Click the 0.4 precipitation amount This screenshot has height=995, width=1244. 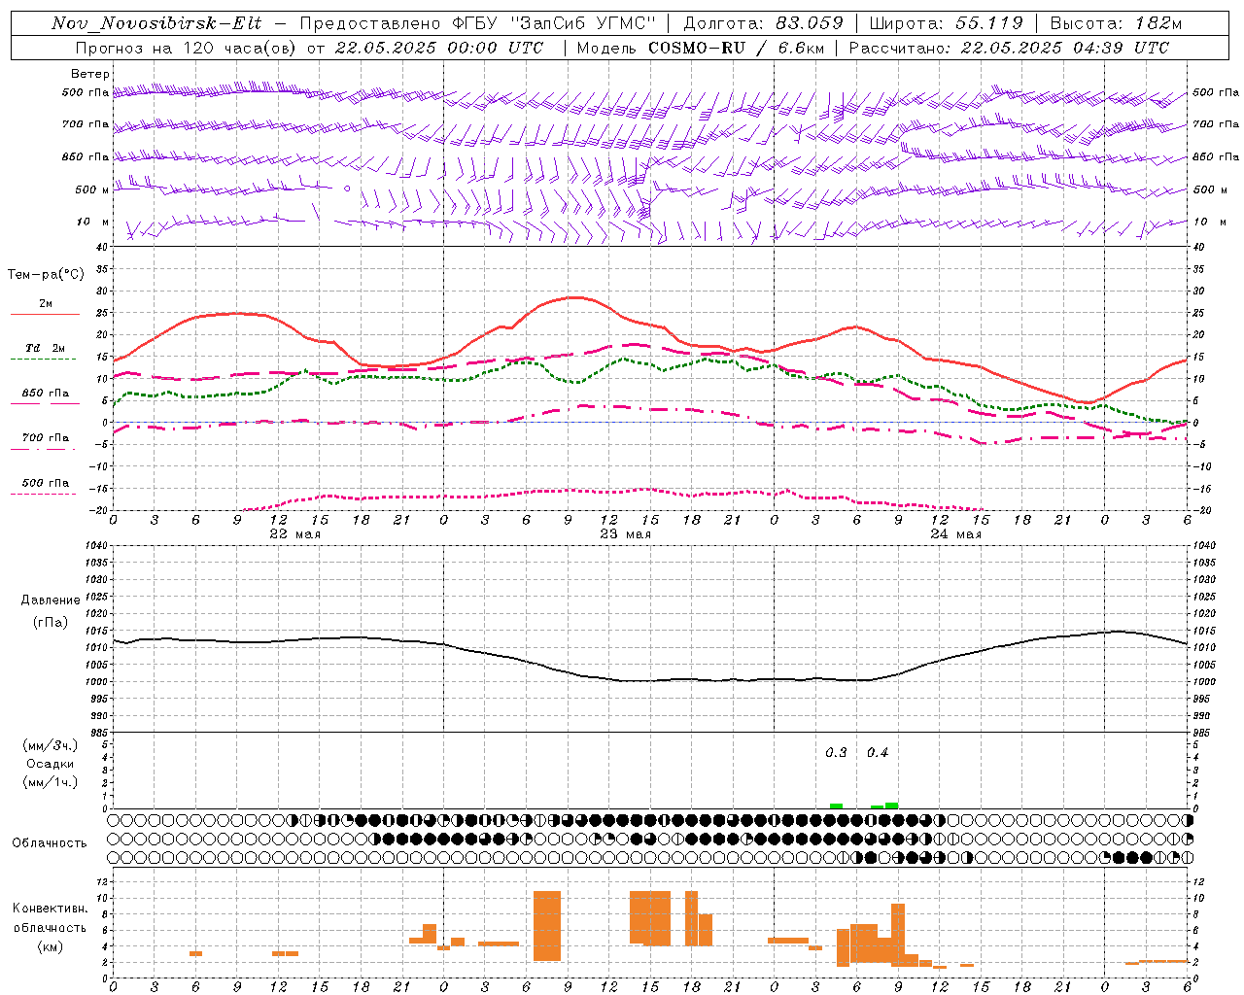click(878, 752)
